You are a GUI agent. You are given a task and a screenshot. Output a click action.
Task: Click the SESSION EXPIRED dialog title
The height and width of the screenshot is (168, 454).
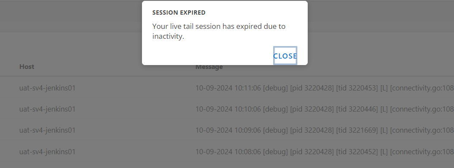(x=179, y=13)
